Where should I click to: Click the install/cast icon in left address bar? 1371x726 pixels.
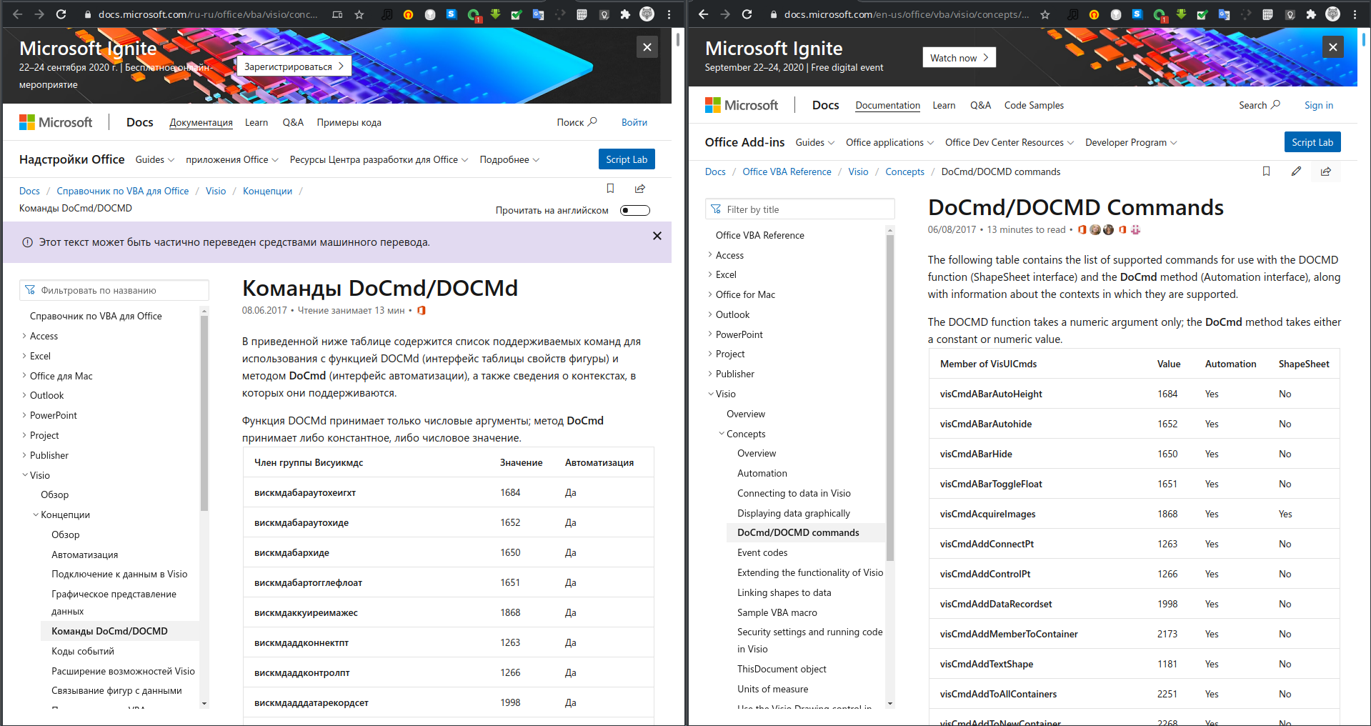click(x=337, y=14)
